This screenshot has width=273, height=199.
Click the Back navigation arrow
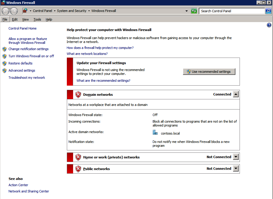[x=5, y=11]
